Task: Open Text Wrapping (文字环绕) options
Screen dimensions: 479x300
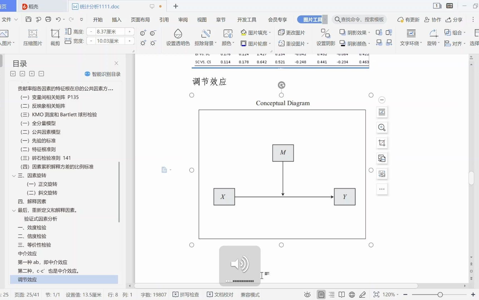Action: [x=411, y=38]
